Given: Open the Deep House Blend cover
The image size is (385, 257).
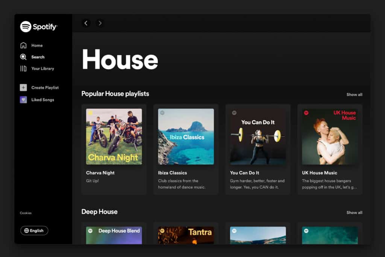Looking at the screenshot, I should 114,236.
